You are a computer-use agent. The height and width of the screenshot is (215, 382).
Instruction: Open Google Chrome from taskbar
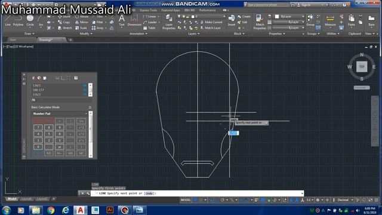pos(51,210)
